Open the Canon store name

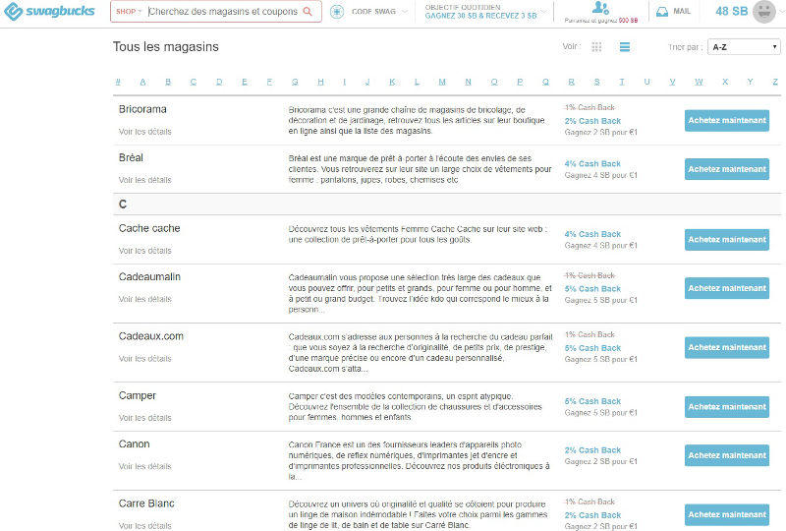pyautogui.click(x=134, y=444)
